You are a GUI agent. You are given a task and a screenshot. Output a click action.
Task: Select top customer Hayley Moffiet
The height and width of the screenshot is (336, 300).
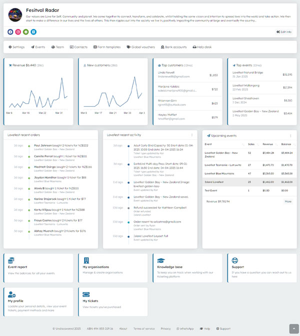point(187,117)
